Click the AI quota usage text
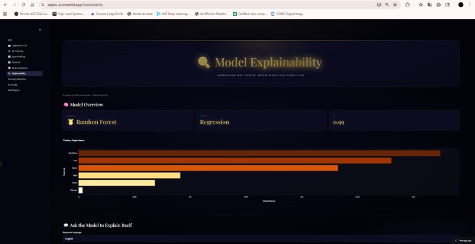Viewport: 475px width, 244px height. (x=85, y=95)
